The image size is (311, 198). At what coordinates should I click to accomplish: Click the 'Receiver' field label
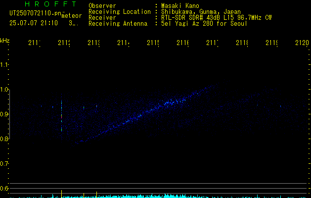coord(102,18)
